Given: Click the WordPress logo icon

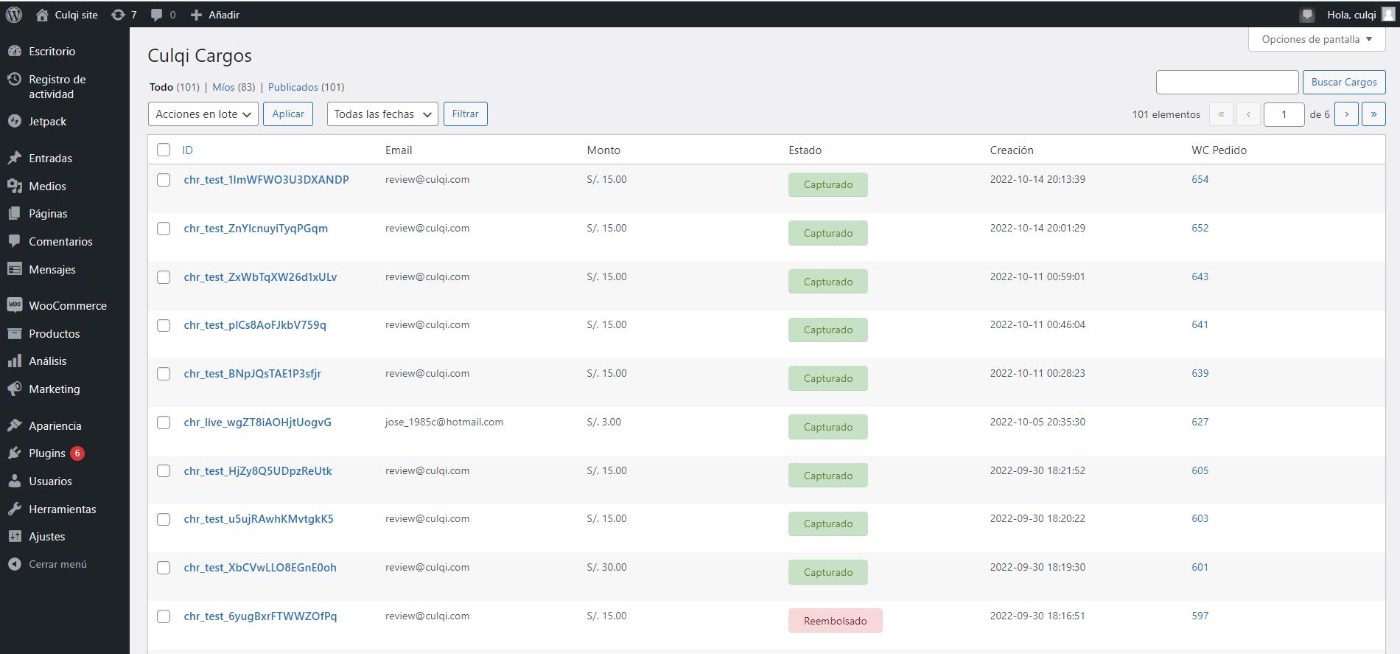Looking at the screenshot, I should [14, 15].
